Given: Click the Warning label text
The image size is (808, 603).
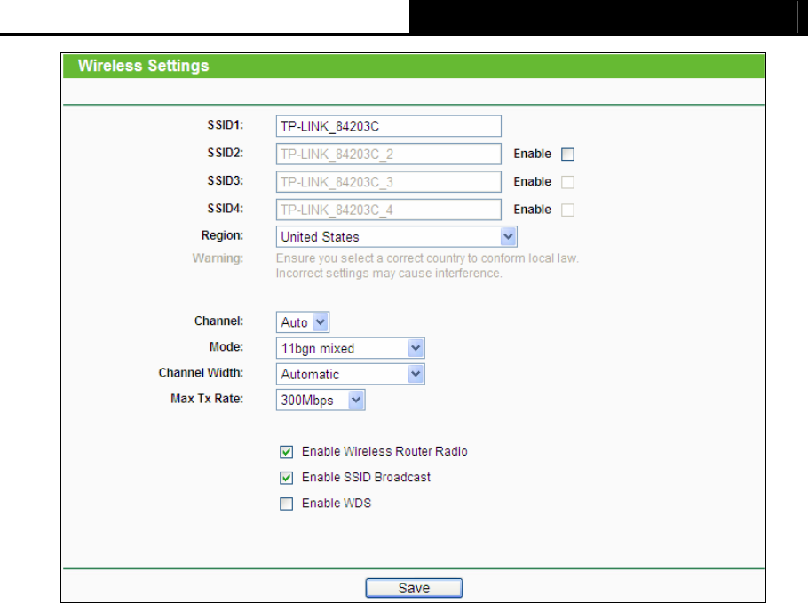Looking at the screenshot, I should 218,258.
